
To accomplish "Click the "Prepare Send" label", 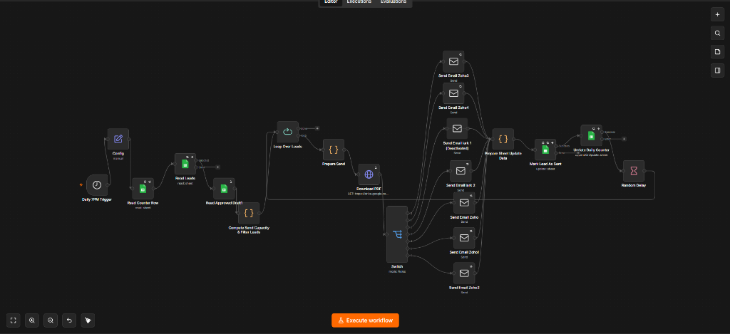I will pyautogui.click(x=334, y=165).
